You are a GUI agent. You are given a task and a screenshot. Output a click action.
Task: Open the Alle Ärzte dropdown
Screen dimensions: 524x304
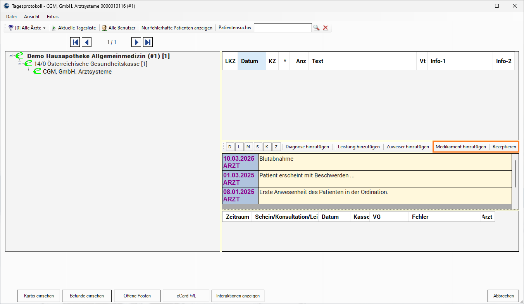click(x=27, y=28)
